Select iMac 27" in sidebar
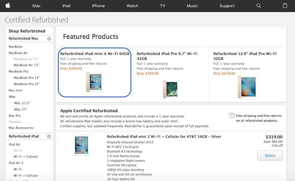The height and width of the screenshot is (181, 295). pyautogui.click(x=21, y=109)
